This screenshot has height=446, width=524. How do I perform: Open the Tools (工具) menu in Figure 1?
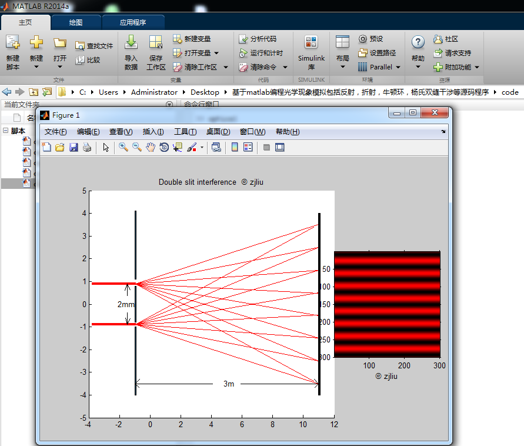pyautogui.click(x=185, y=132)
